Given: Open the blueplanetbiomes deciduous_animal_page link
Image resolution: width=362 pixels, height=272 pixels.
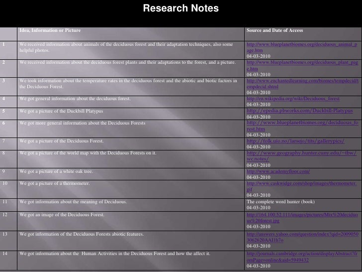Looking at the screenshot, I should pyautogui.click(x=302, y=47).
